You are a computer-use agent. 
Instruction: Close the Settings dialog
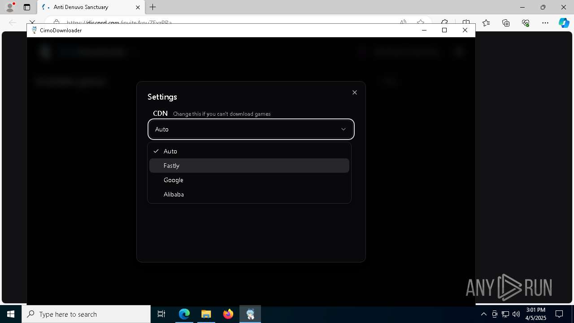[355, 92]
